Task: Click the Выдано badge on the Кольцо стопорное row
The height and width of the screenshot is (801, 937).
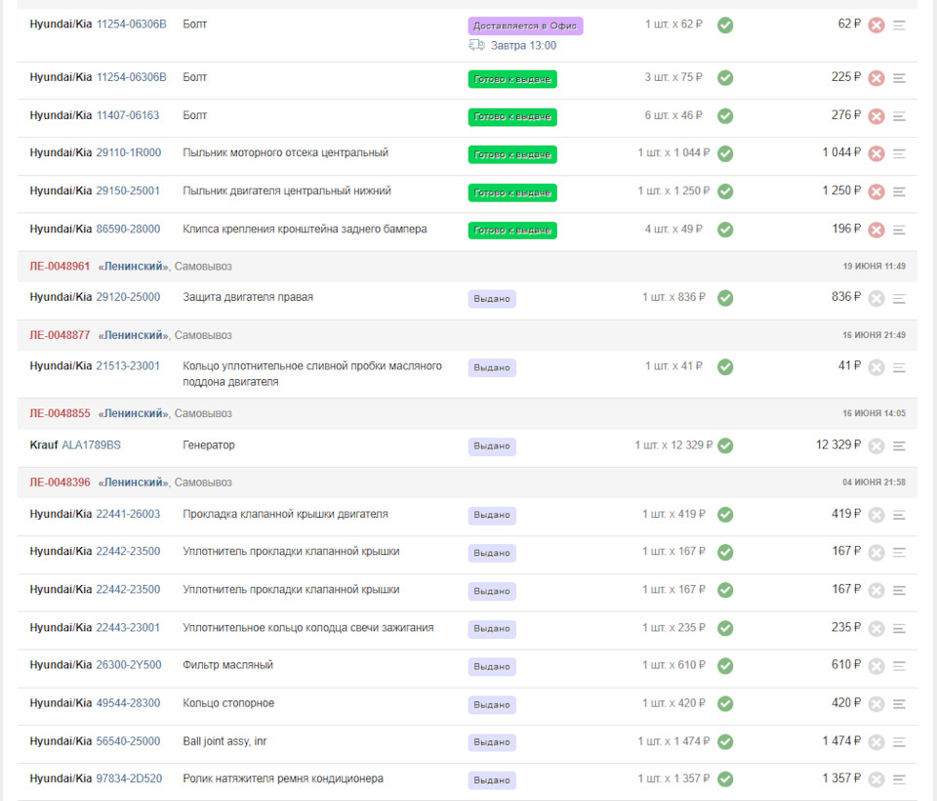Action: 492,704
